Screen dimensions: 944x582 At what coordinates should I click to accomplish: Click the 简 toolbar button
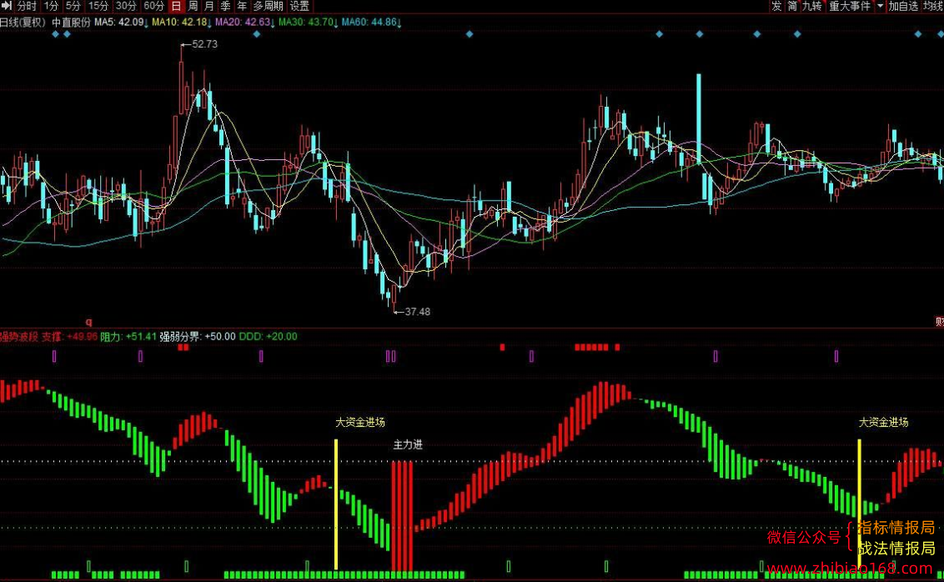[792, 6]
